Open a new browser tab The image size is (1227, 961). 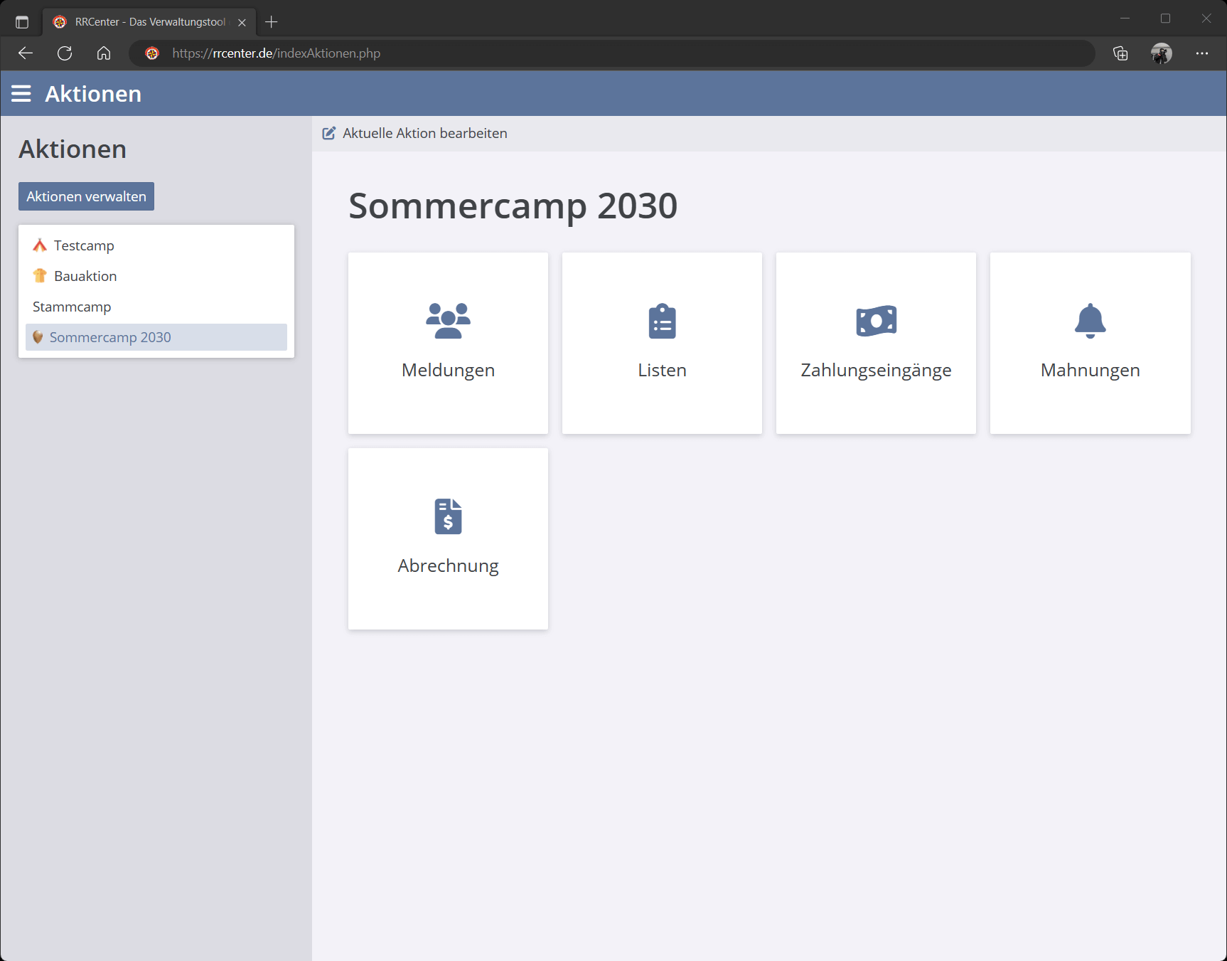pyautogui.click(x=271, y=22)
